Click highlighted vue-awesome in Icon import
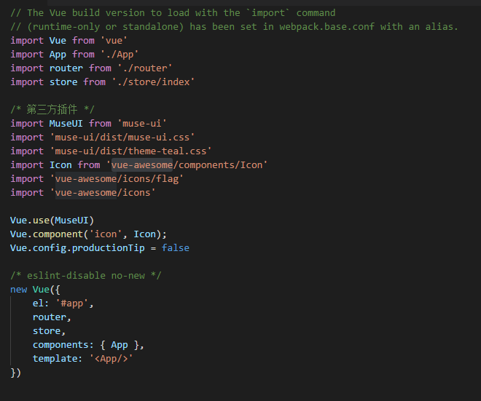 click(142, 164)
